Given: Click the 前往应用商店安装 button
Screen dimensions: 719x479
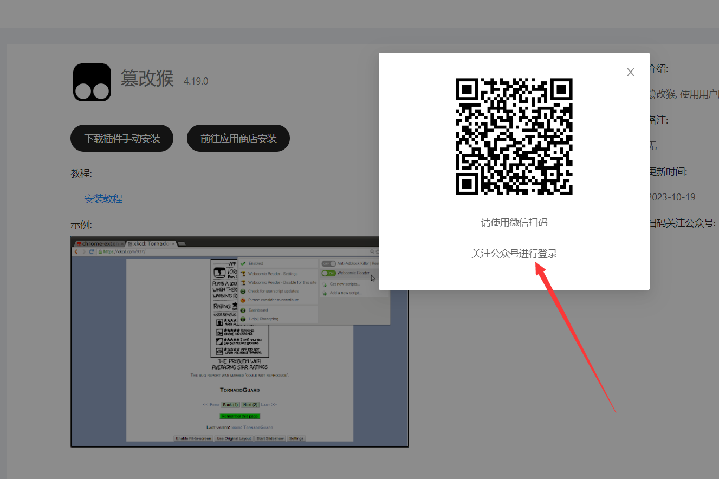Looking at the screenshot, I should click(x=238, y=139).
